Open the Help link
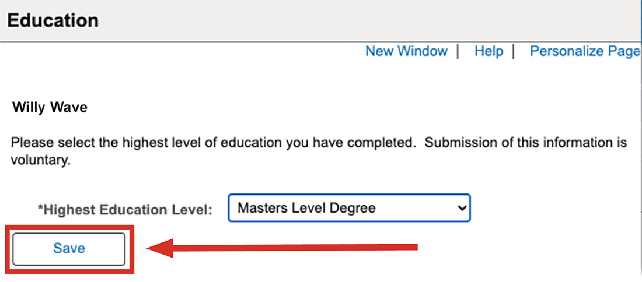 pos(489,51)
